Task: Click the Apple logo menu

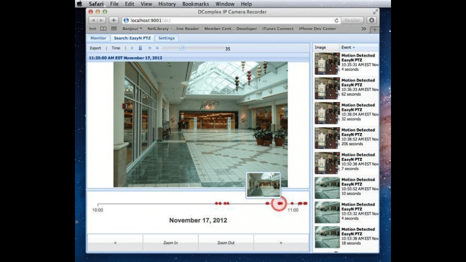Action: 79,4
